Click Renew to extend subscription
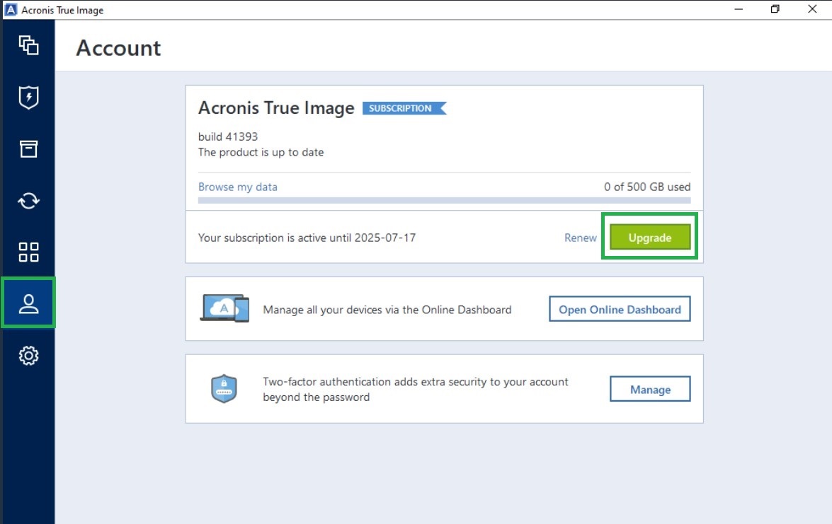This screenshot has width=832, height=524. [581, 238]
